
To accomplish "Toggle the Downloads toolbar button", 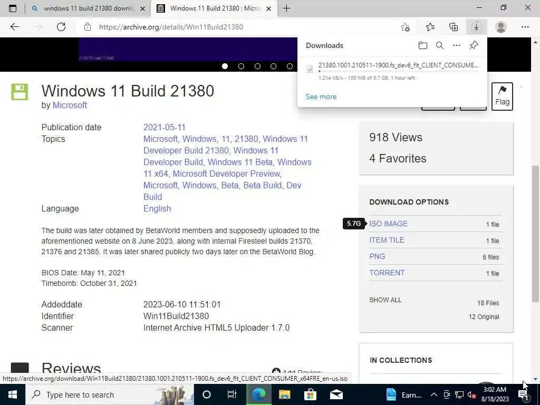I will pyautogui.click(x=476, y=27).
